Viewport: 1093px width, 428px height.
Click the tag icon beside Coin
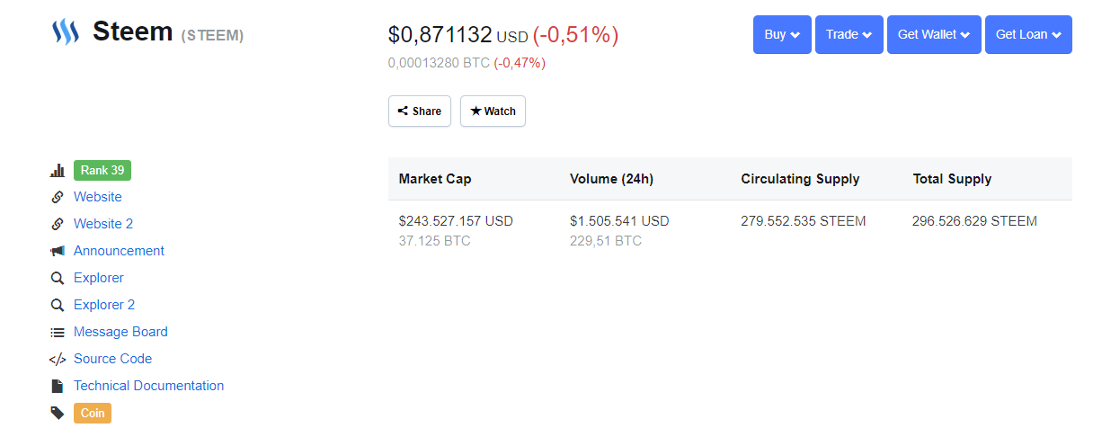point(58,413)
